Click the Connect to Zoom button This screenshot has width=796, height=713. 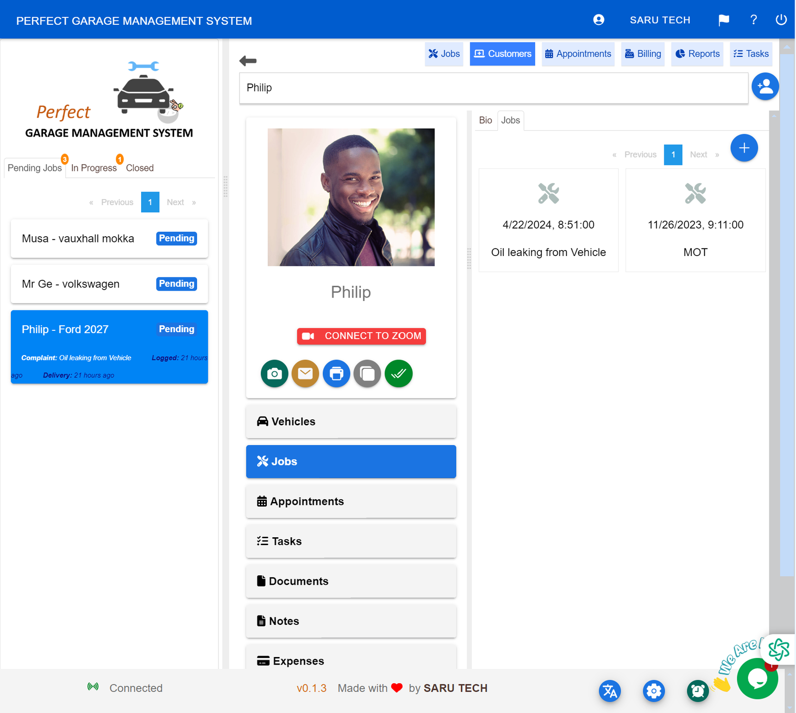pos(361,336)
